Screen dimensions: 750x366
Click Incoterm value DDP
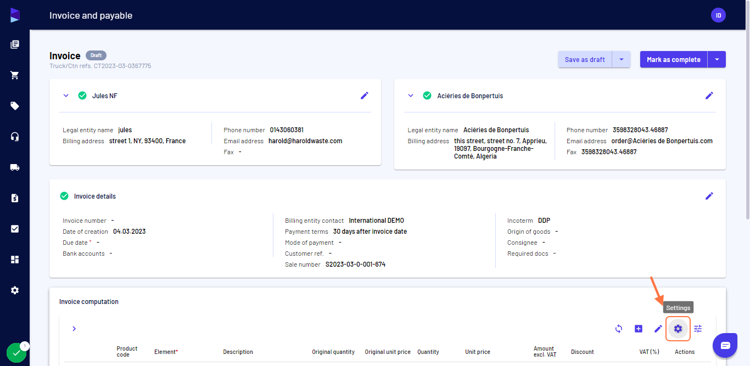coord(544,221)
